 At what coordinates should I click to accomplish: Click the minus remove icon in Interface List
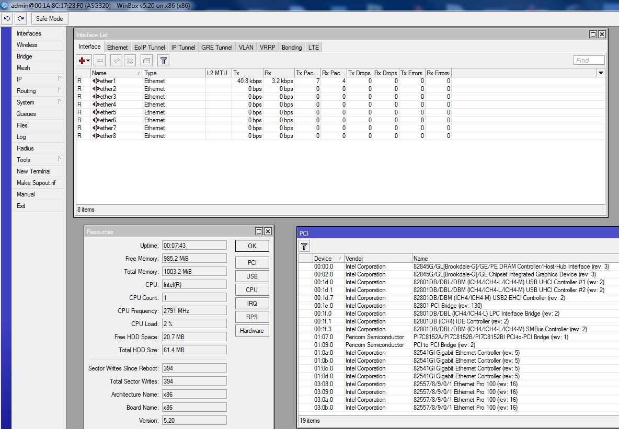pos(100,61)
